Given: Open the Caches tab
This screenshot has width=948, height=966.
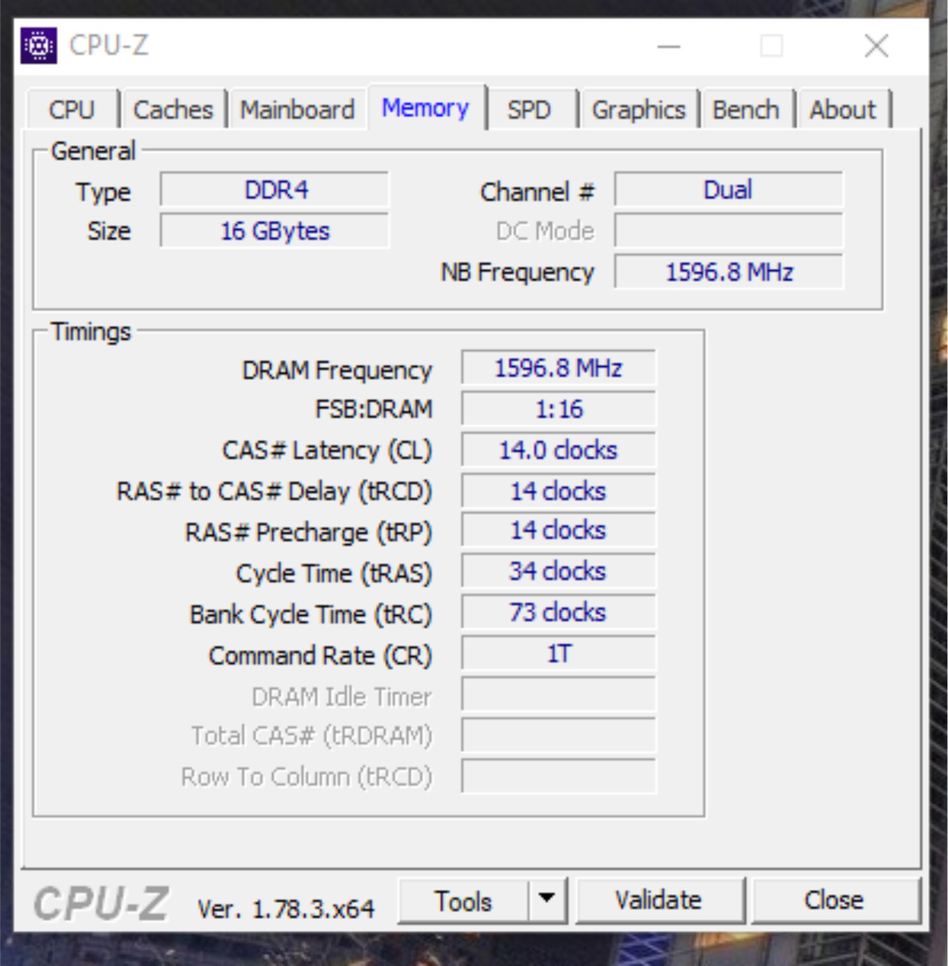Looking at the screenshot, I should [x=173, y=110].
